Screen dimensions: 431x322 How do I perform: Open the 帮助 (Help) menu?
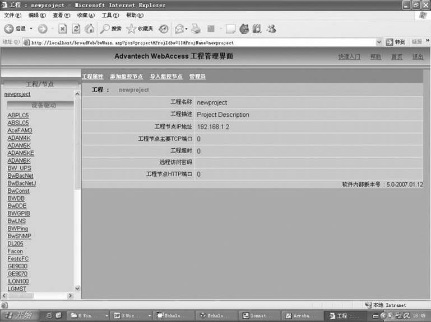pos(135,15)
